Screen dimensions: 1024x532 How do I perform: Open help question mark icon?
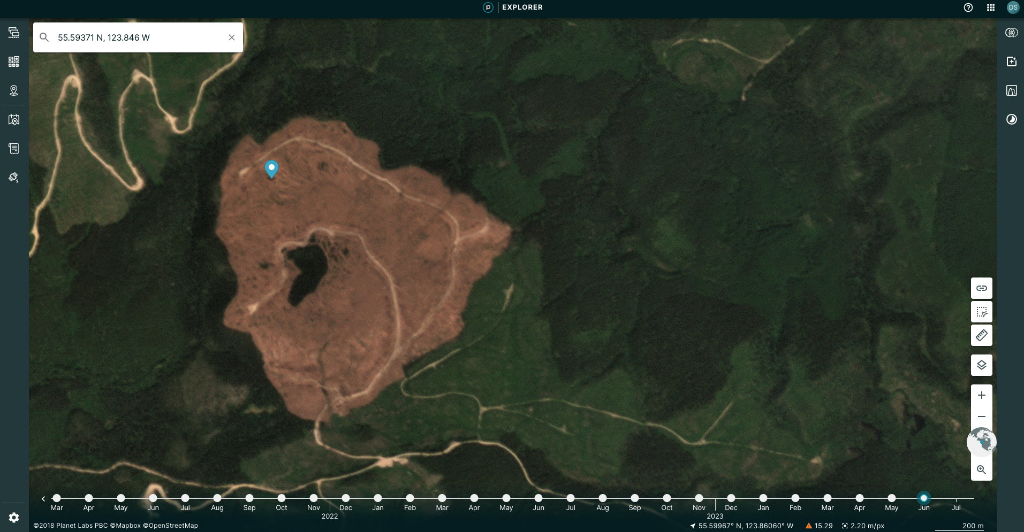click(x=968, y=7)
